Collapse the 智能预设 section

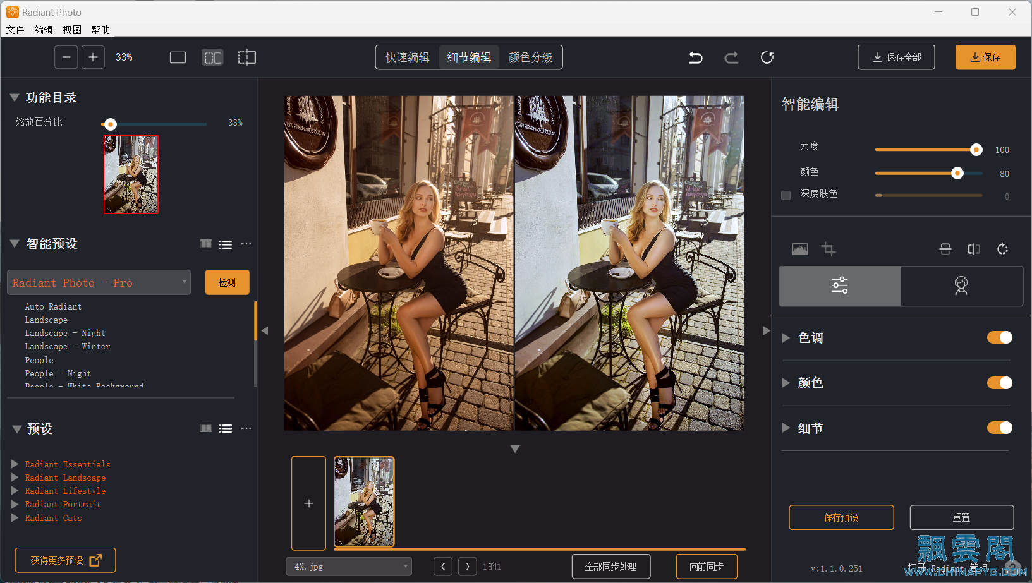coord(15,244)
